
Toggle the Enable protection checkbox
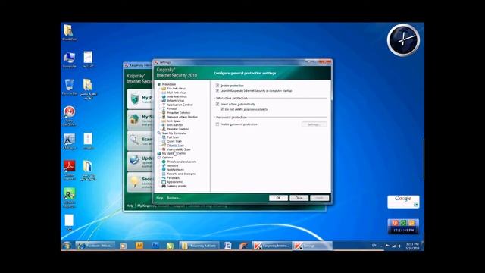coord(217,86)
